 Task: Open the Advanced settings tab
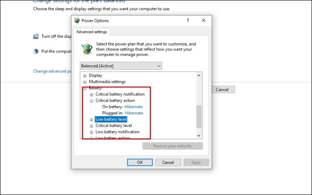click(x=92, y=32)
